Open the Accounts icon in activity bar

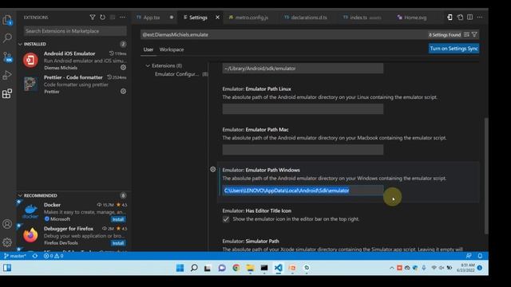point(7,224)
